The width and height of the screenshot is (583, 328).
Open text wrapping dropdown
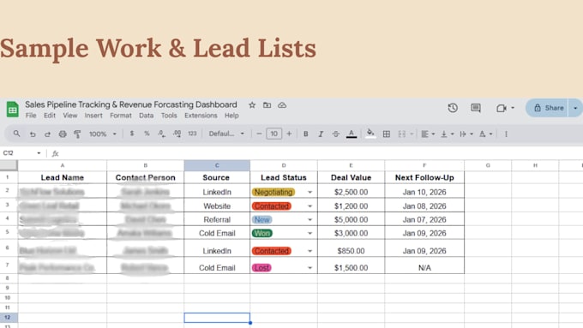466,134
